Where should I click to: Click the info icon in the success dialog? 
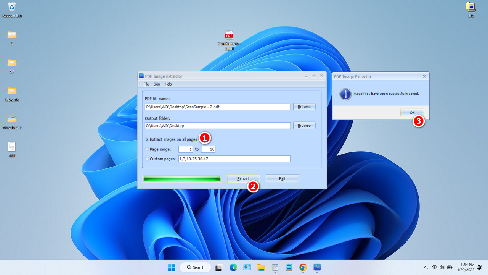click(x=345, y=94)
